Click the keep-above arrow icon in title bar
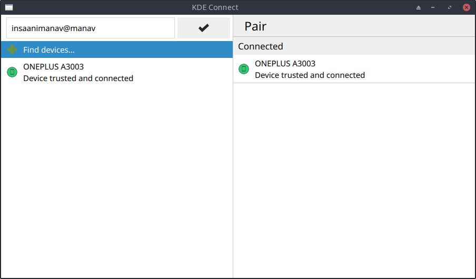The image size is (476, 279). point(419,7)
